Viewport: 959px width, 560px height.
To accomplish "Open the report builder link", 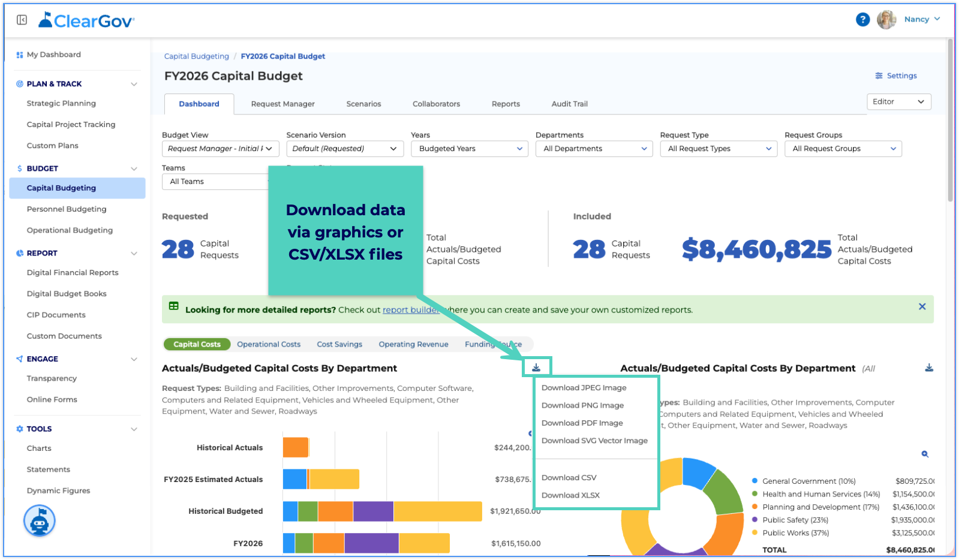I will tap(411, 310).
